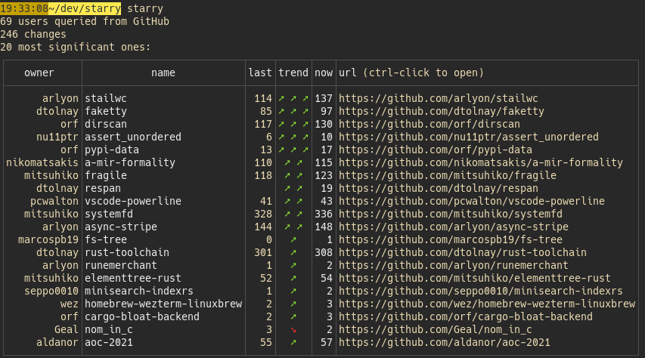This screenshot has height=358, width=645.
Task: Click the now value 123 for fragile
Action: pyautogui.click(x=324, y=175)
